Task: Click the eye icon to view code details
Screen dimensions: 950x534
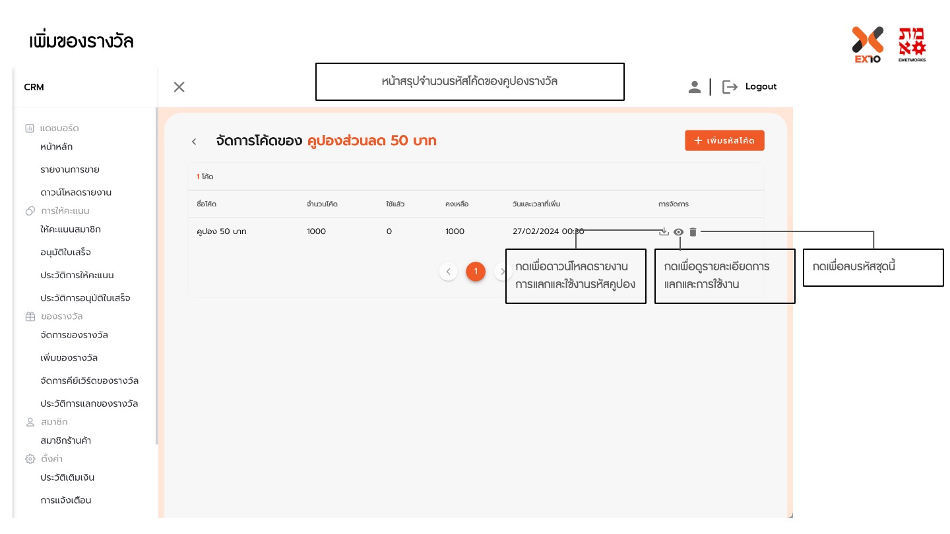Action: [678, 231]
